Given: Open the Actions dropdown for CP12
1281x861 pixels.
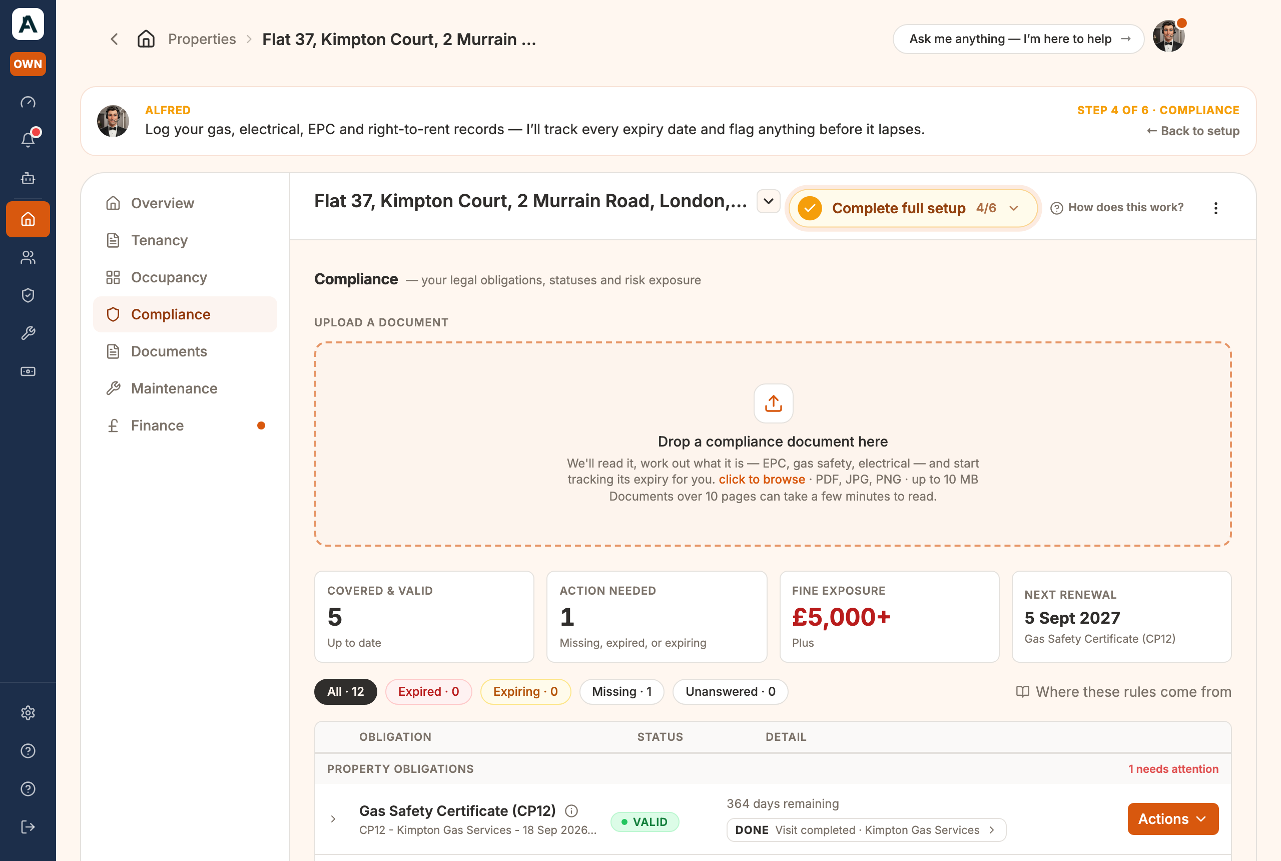Looking at the screenshot, I should pos(1173,819).
